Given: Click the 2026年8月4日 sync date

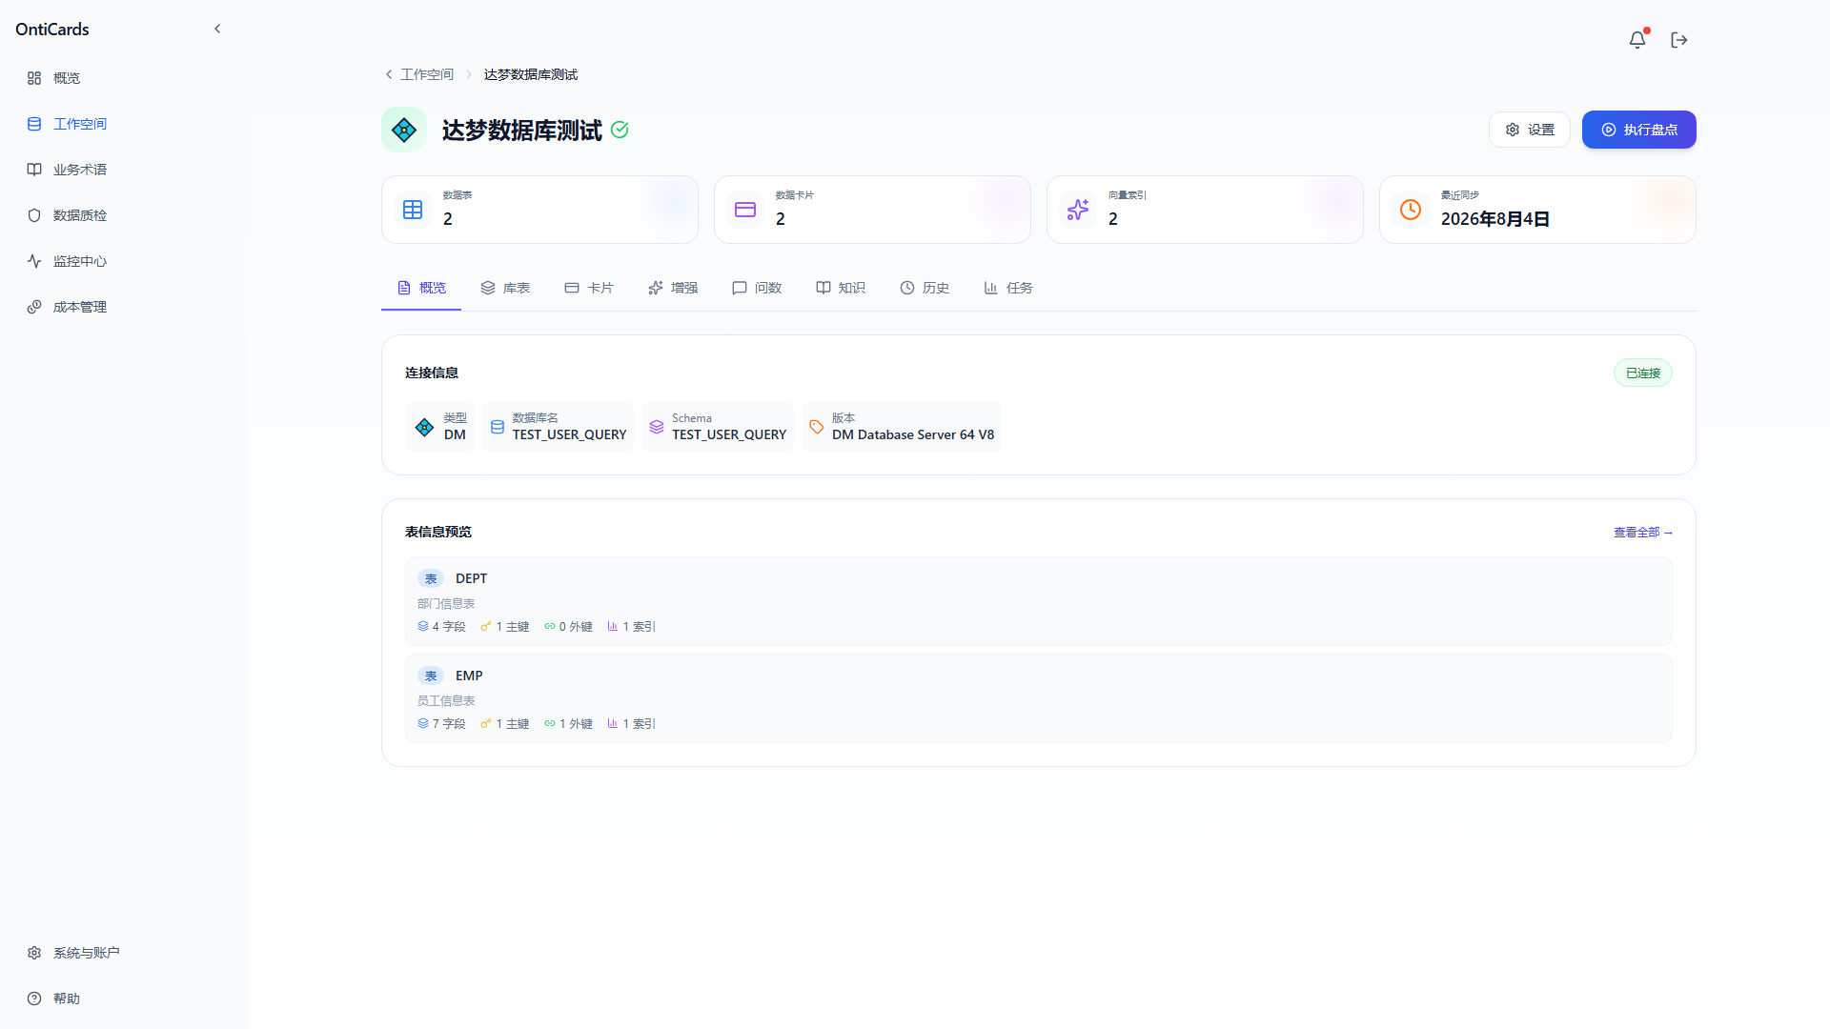Looking at the screenshot, I should [1495, 219].
